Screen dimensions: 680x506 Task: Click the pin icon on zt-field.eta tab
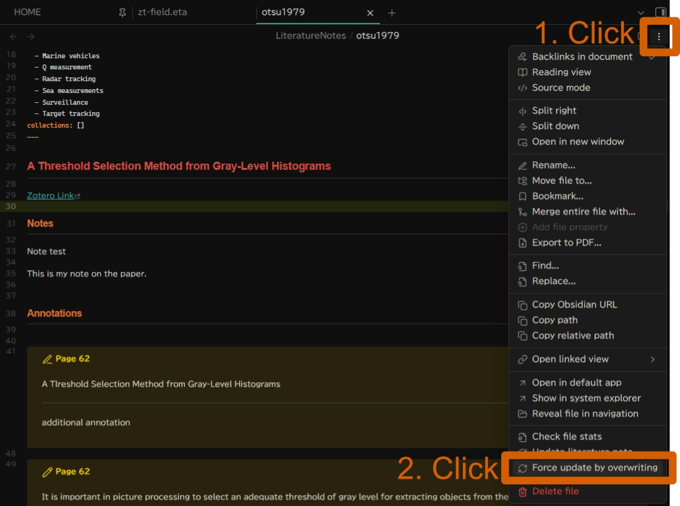[x=123, y=12]
